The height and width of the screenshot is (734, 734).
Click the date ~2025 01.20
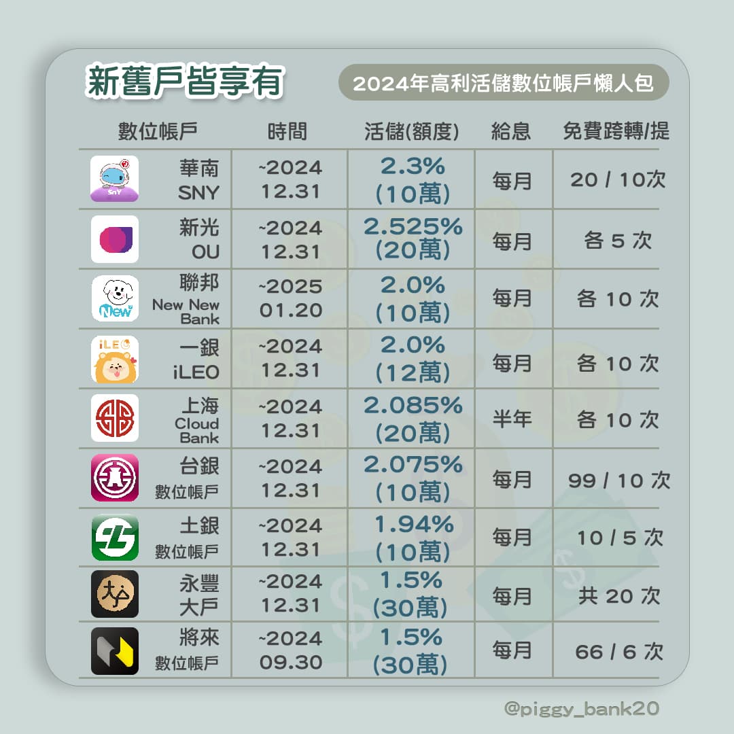[x=291, y=298]
